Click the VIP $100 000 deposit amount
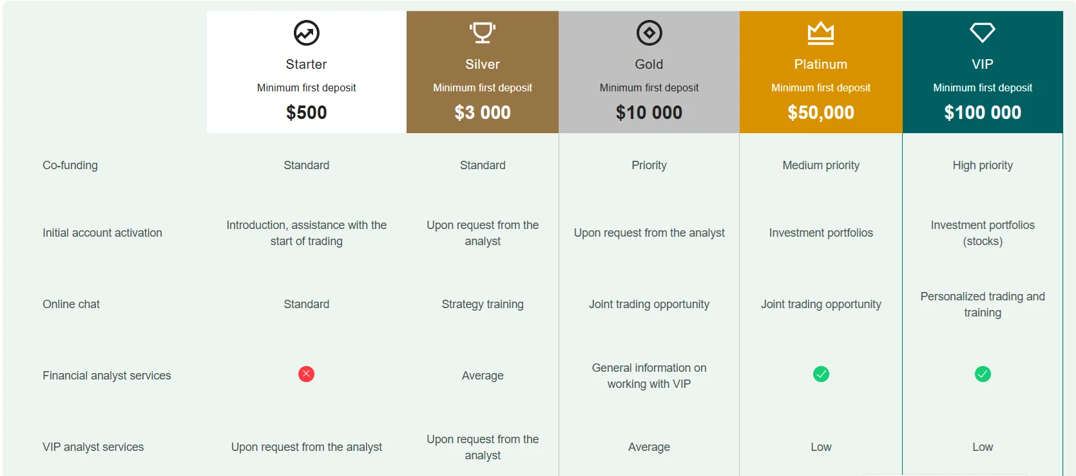Viewport: 1076px width, 476px height. tap(983, 113)
